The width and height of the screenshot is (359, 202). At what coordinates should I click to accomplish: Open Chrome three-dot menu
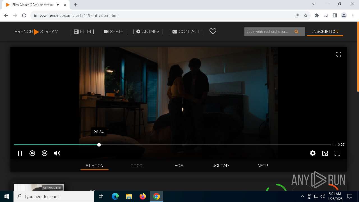click(x=353, y=15)
